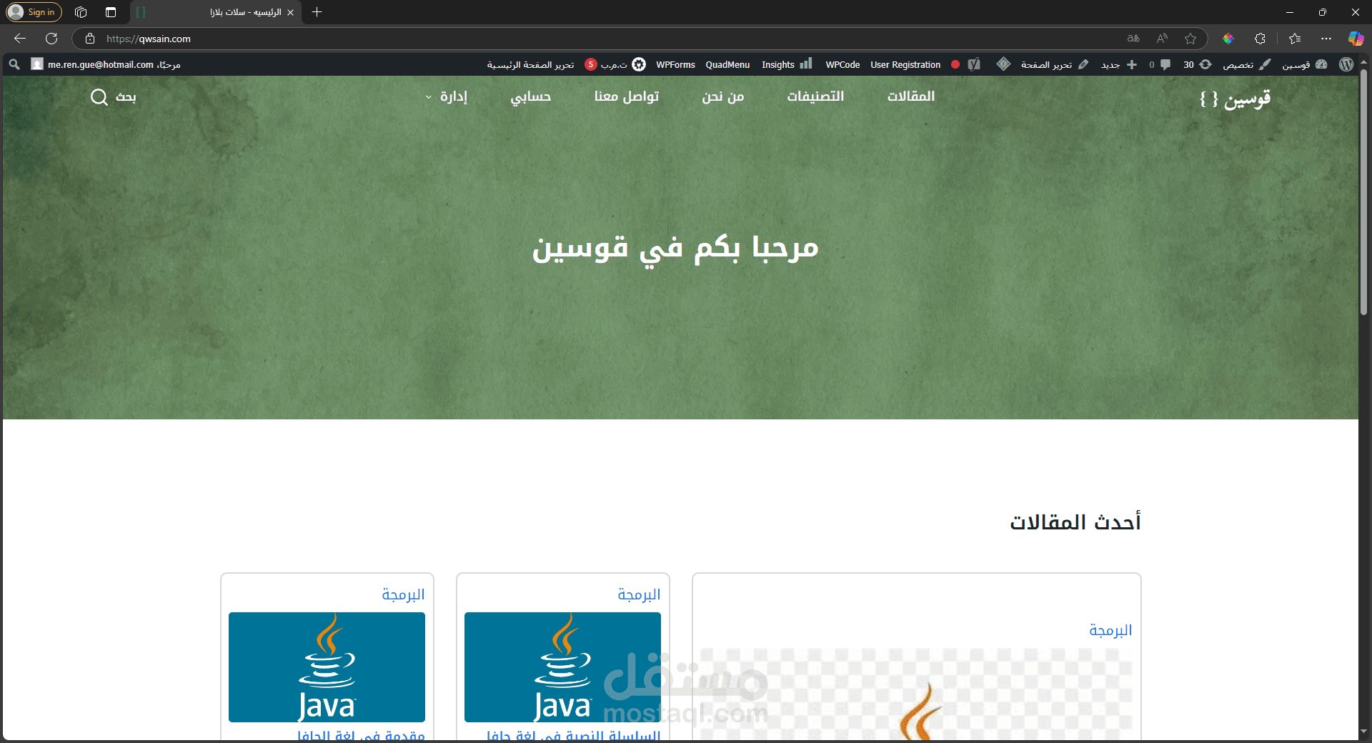Open WPCode admin bar menu
Viewport: 1372px width, 743px height.
click(842, 64)
